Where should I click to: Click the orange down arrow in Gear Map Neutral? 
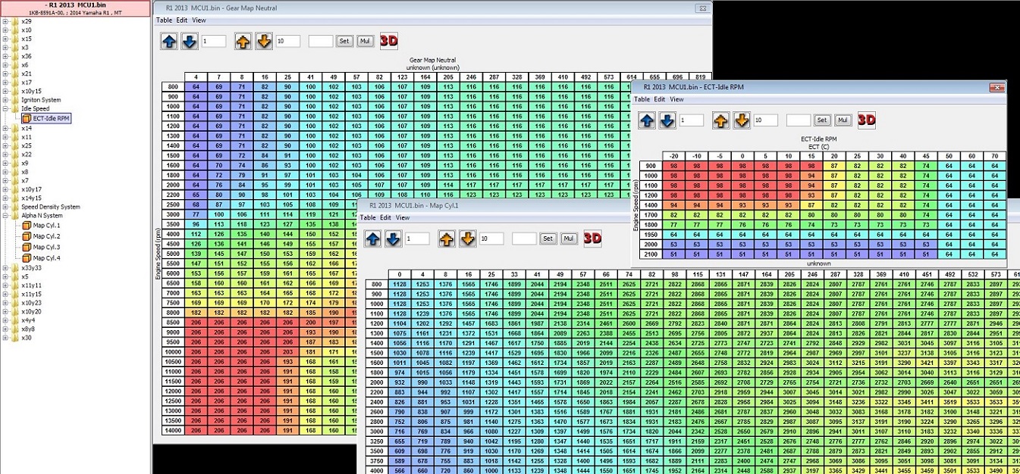point(263,41)
